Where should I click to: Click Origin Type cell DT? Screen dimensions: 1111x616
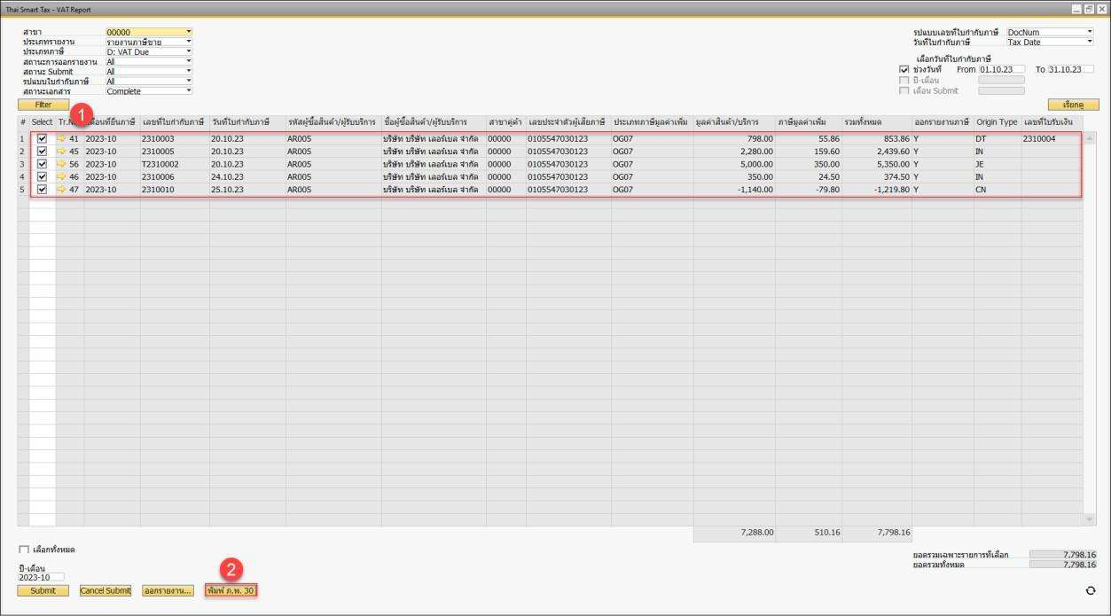pos(997,139)
